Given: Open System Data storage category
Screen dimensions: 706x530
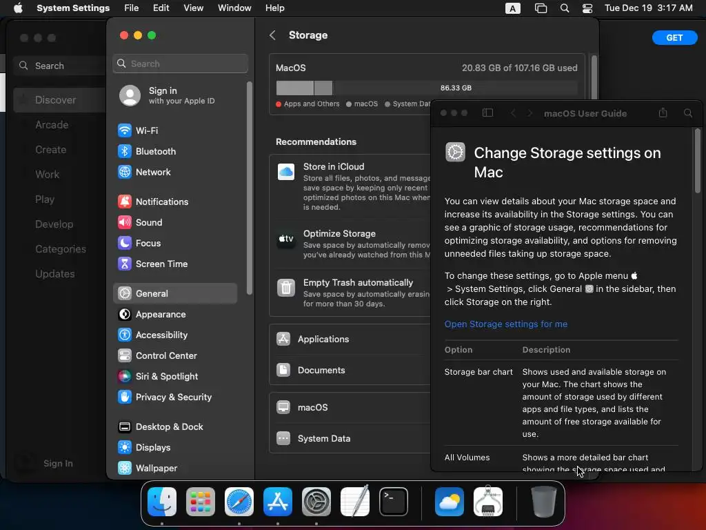Looking at the screenshot, I should coord(350,439).
